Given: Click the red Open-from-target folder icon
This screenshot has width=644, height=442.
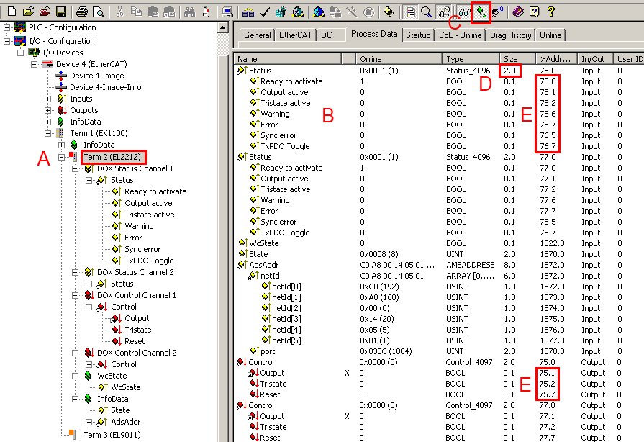Looking at the screenshot, I should click(x=45, y=12).
